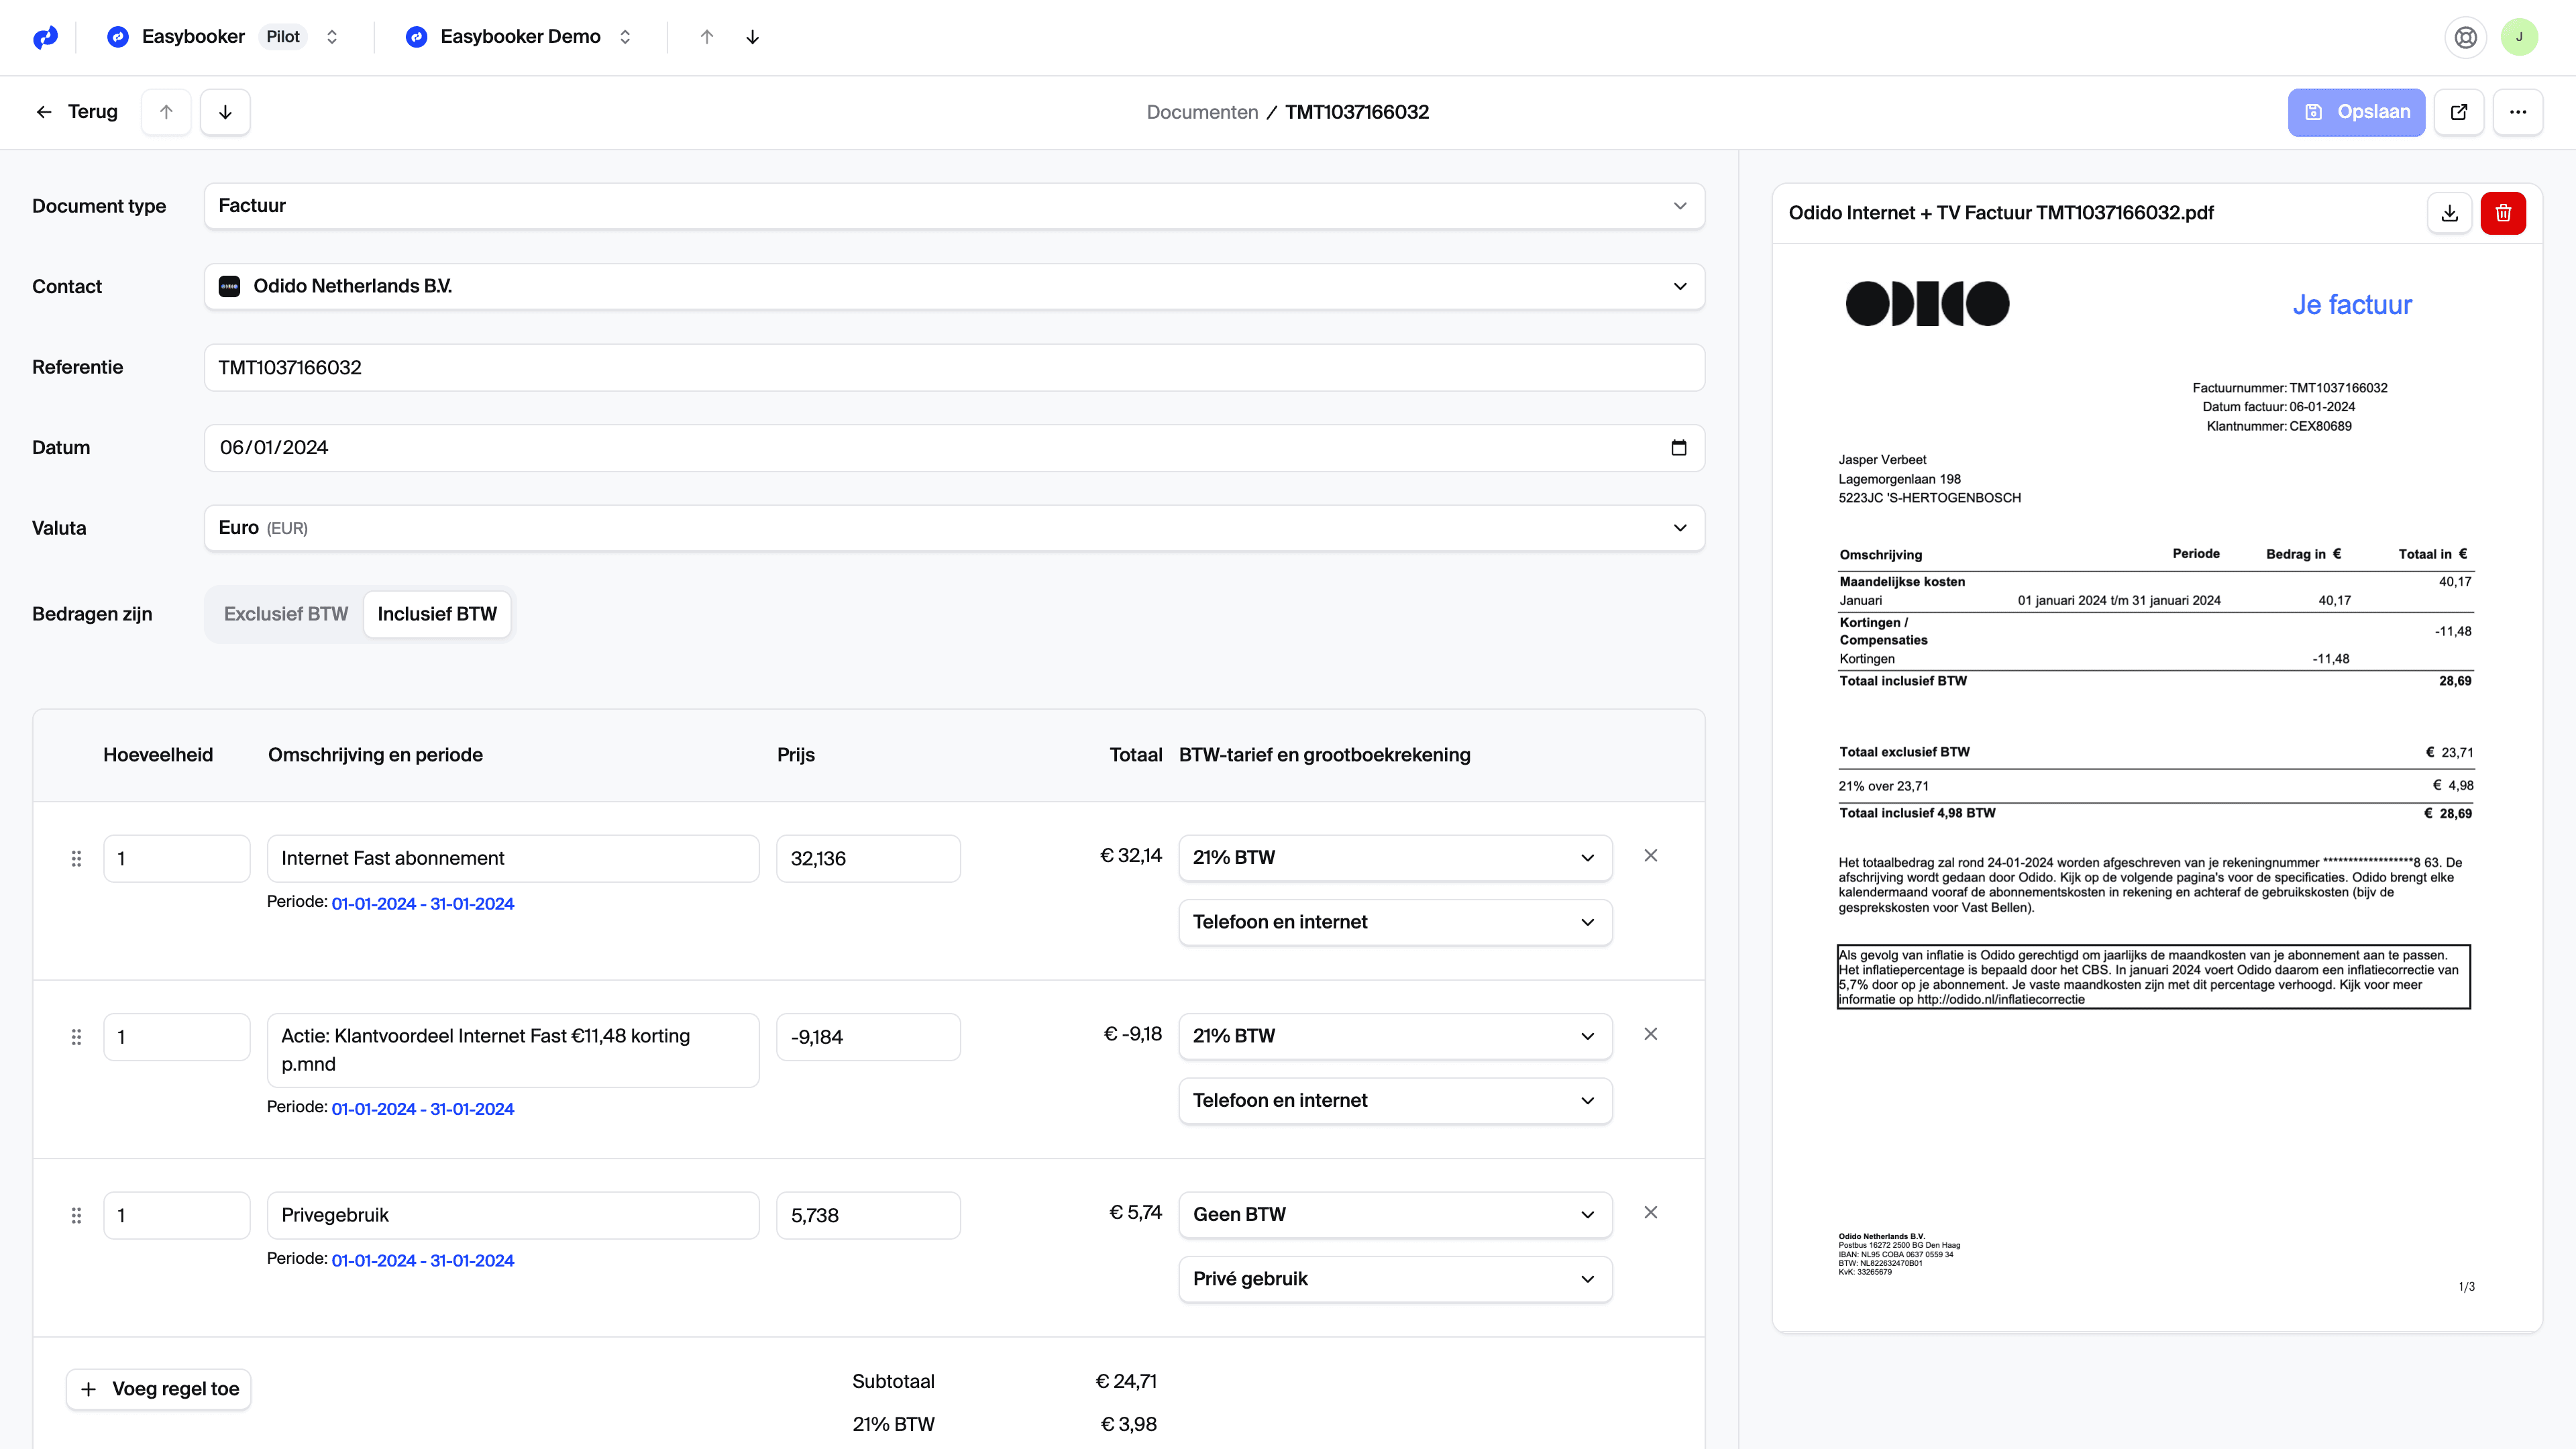Click the red delete PDF trash icon
Viewport: 2576px width, 1449px height.
point(2502,213)
